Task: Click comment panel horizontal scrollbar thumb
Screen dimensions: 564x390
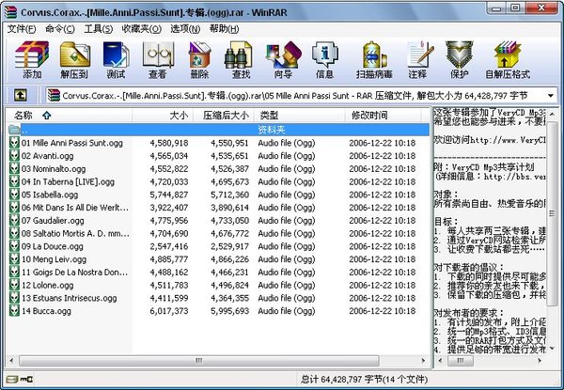Action: [x=460, y=360]
